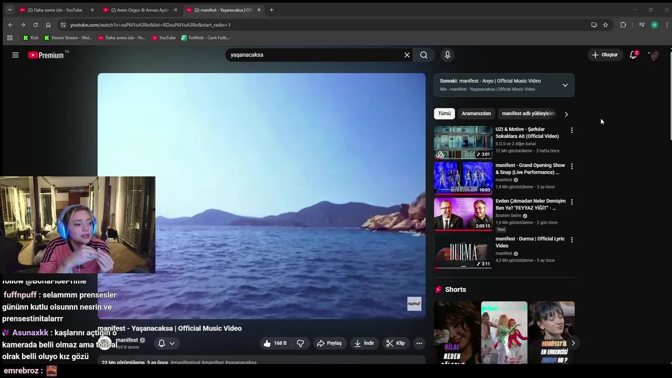Download the video with İndir
672x378 pixels.
pyautogui.click(x=364, y=343)
